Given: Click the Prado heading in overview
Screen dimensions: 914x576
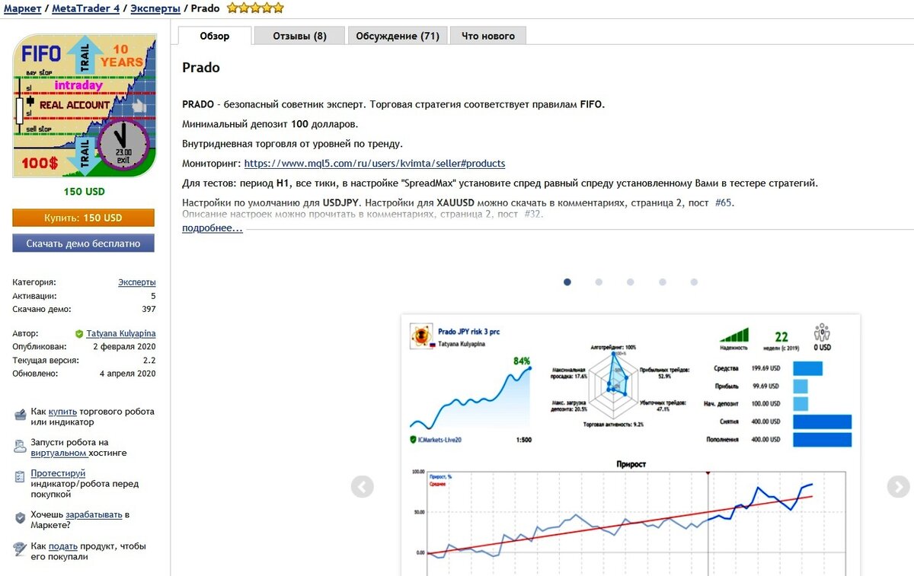Looking at the screenshot, I should 201,68.
